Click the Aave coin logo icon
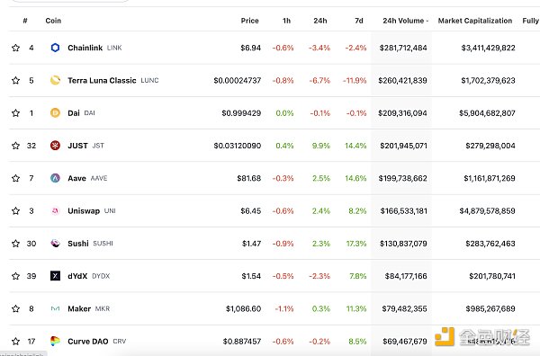This screenshot has width=540, height=356. point(55,178)
